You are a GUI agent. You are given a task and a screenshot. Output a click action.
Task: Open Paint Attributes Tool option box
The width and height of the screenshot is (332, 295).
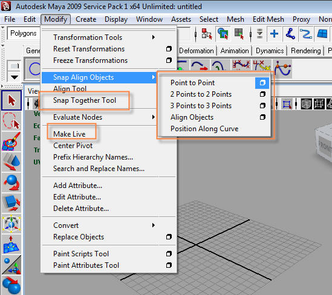point(169,265)
